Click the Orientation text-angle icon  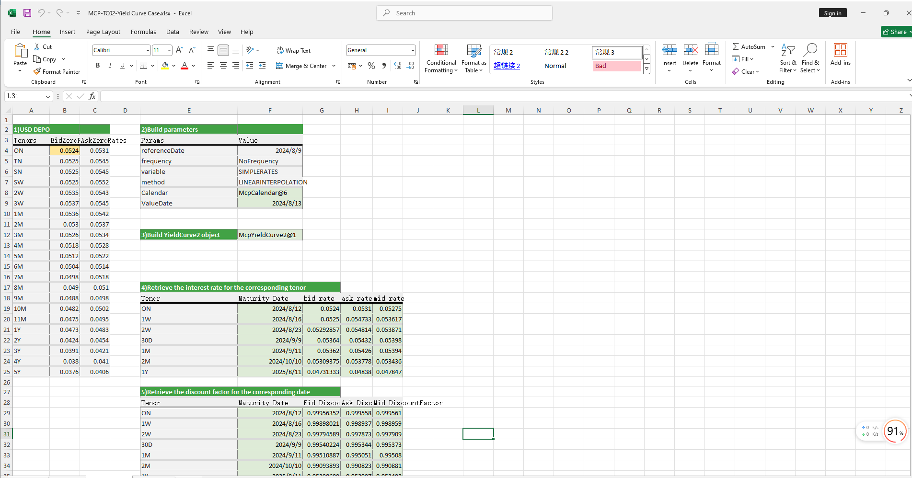pyautogui.click(x=250, y=50)
